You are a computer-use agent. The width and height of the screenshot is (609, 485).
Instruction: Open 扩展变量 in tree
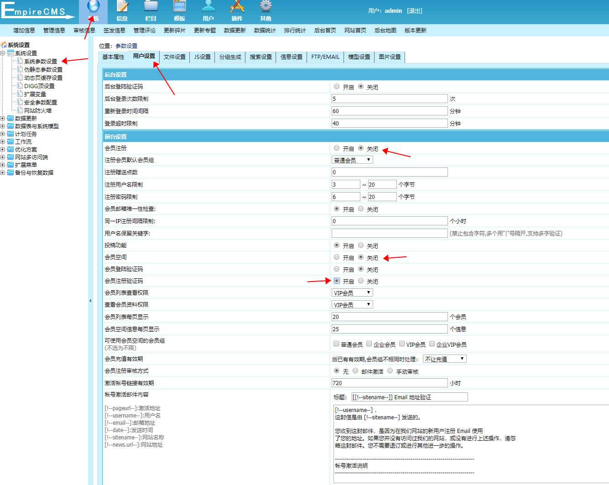click(x=35, y=94)
